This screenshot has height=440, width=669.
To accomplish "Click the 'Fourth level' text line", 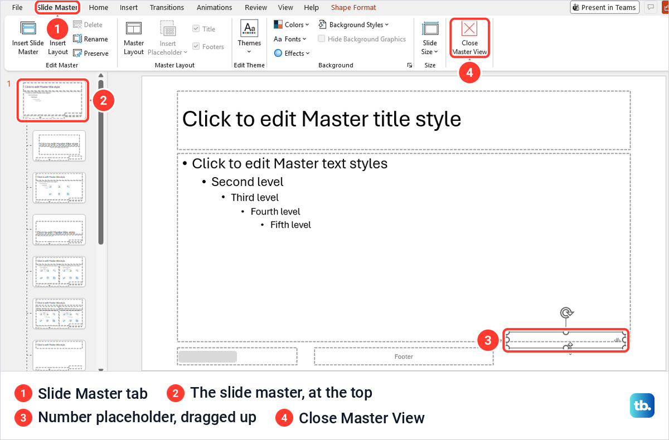I will (275, 212).
